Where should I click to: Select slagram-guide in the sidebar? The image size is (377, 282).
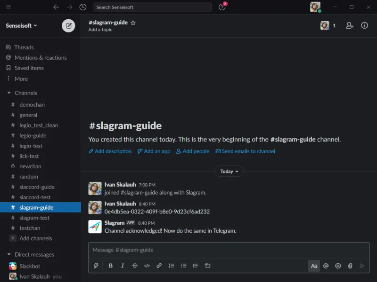[x=41, y=207]
